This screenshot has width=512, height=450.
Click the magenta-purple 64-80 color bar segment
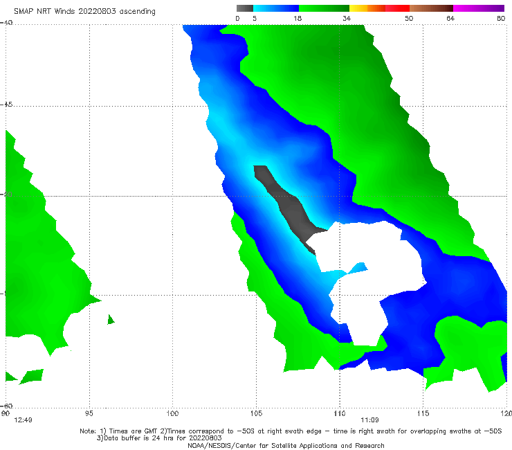(x=479, y=8)
